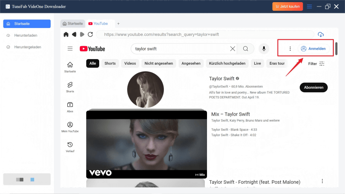Image resolution: width=345 pixels, height=194 pixels.
Task: Open the Mix – Taylor Swift title
Action: point(230,114)
